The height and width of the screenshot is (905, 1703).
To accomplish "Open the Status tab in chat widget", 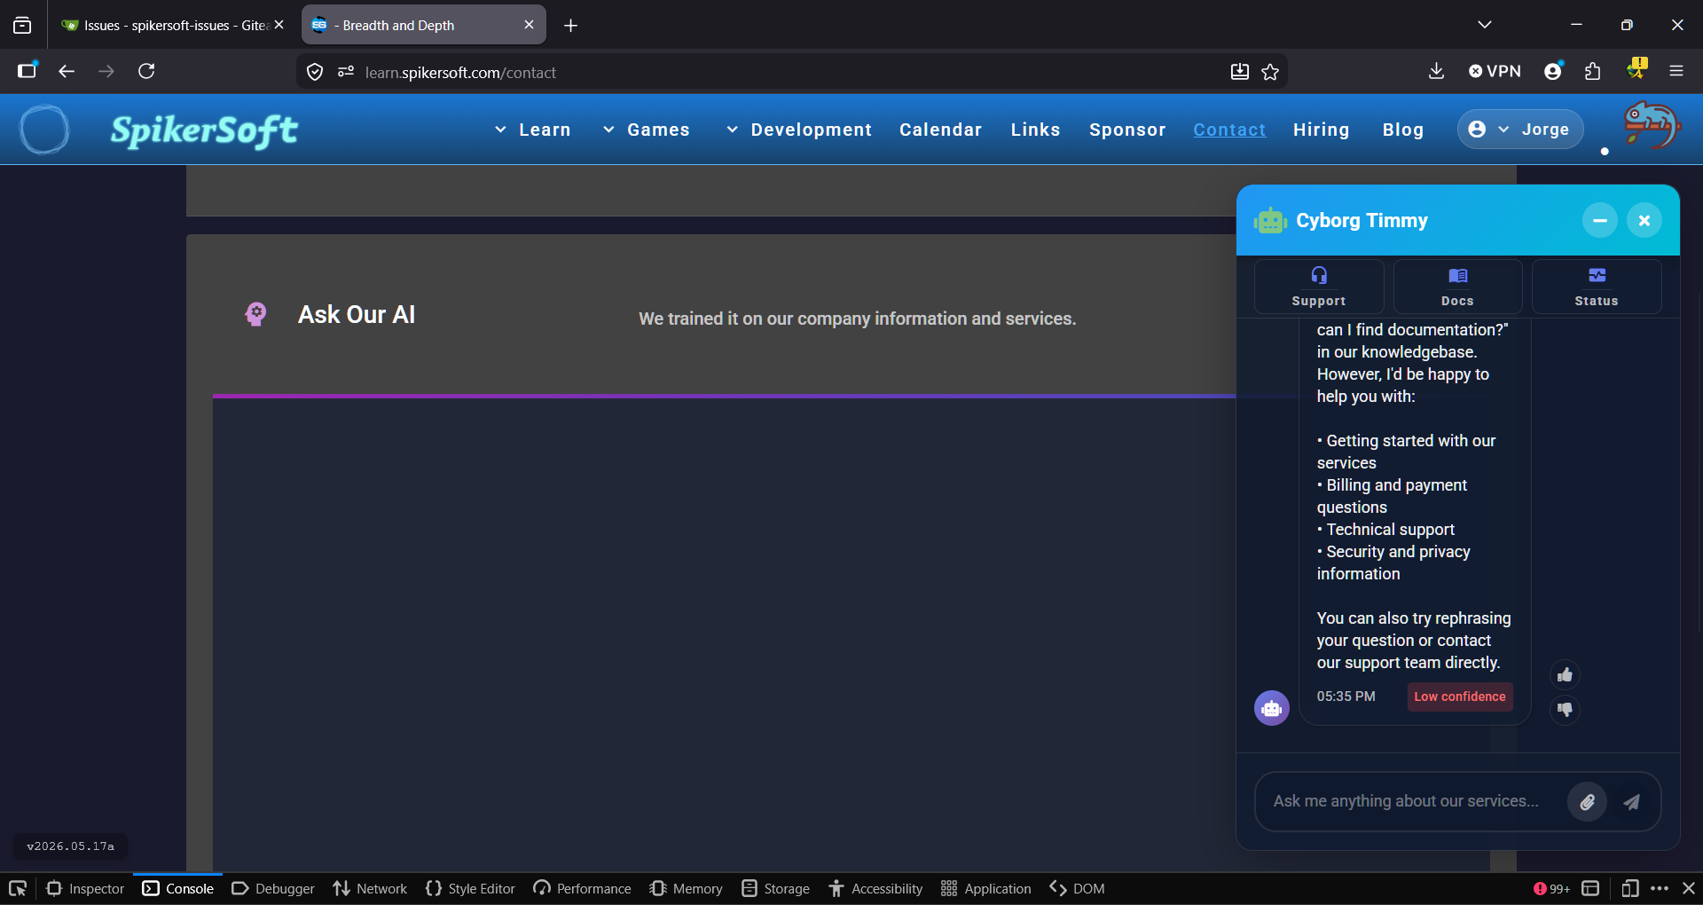I will coord(1597,287).
